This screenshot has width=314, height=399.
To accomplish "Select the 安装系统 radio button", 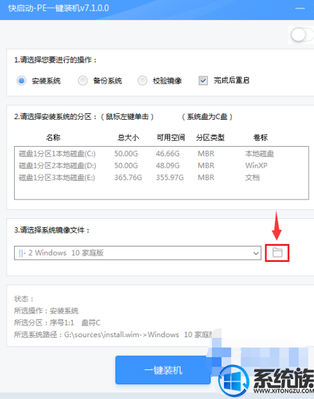I will point(21,80).
